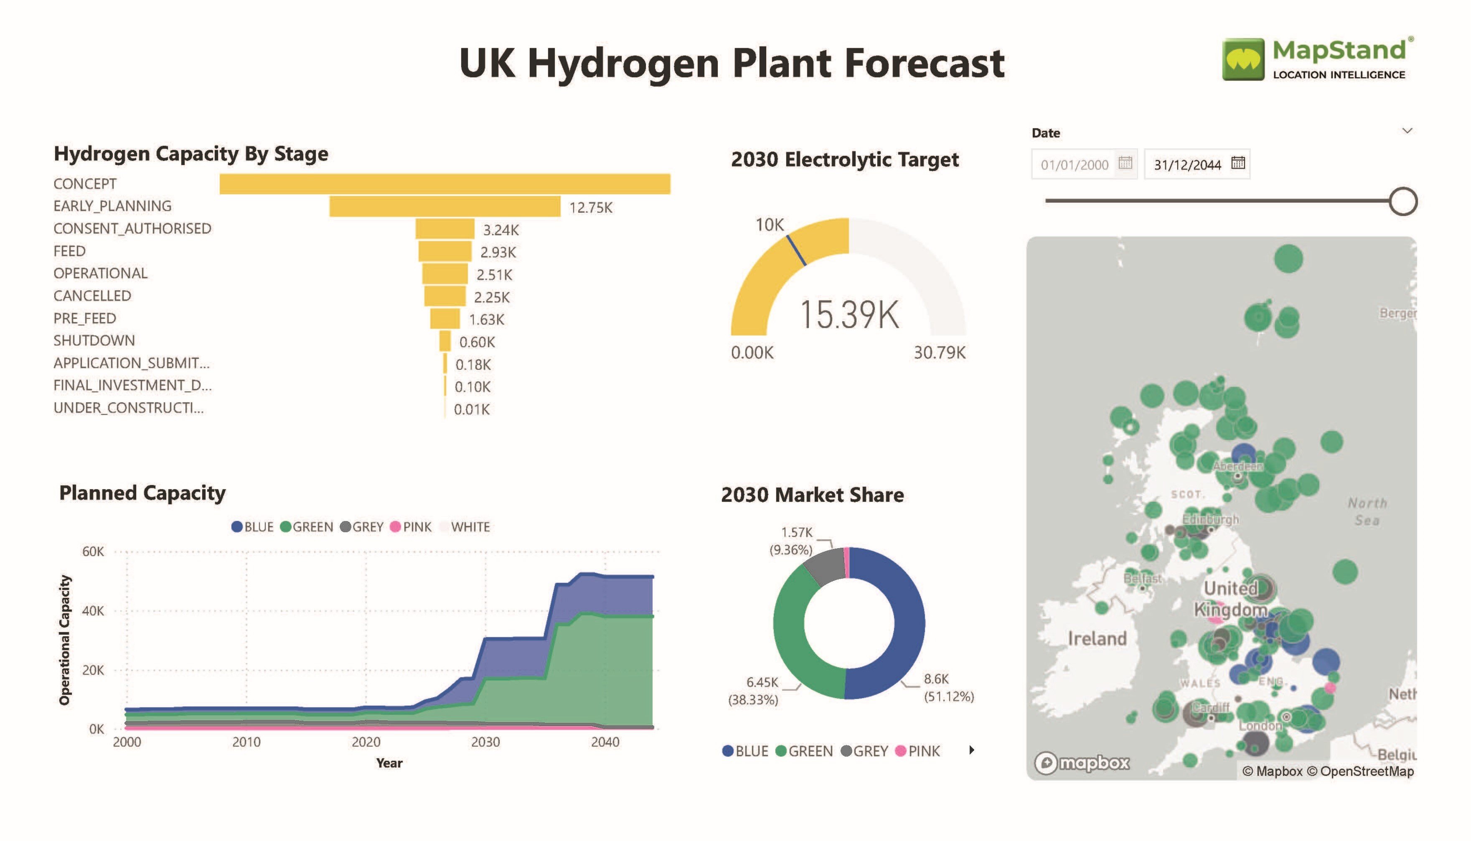Select PINK in the Market Share legend
Image resolution: width=1471 pixels, height=841 pixels.
coord(917,751)
